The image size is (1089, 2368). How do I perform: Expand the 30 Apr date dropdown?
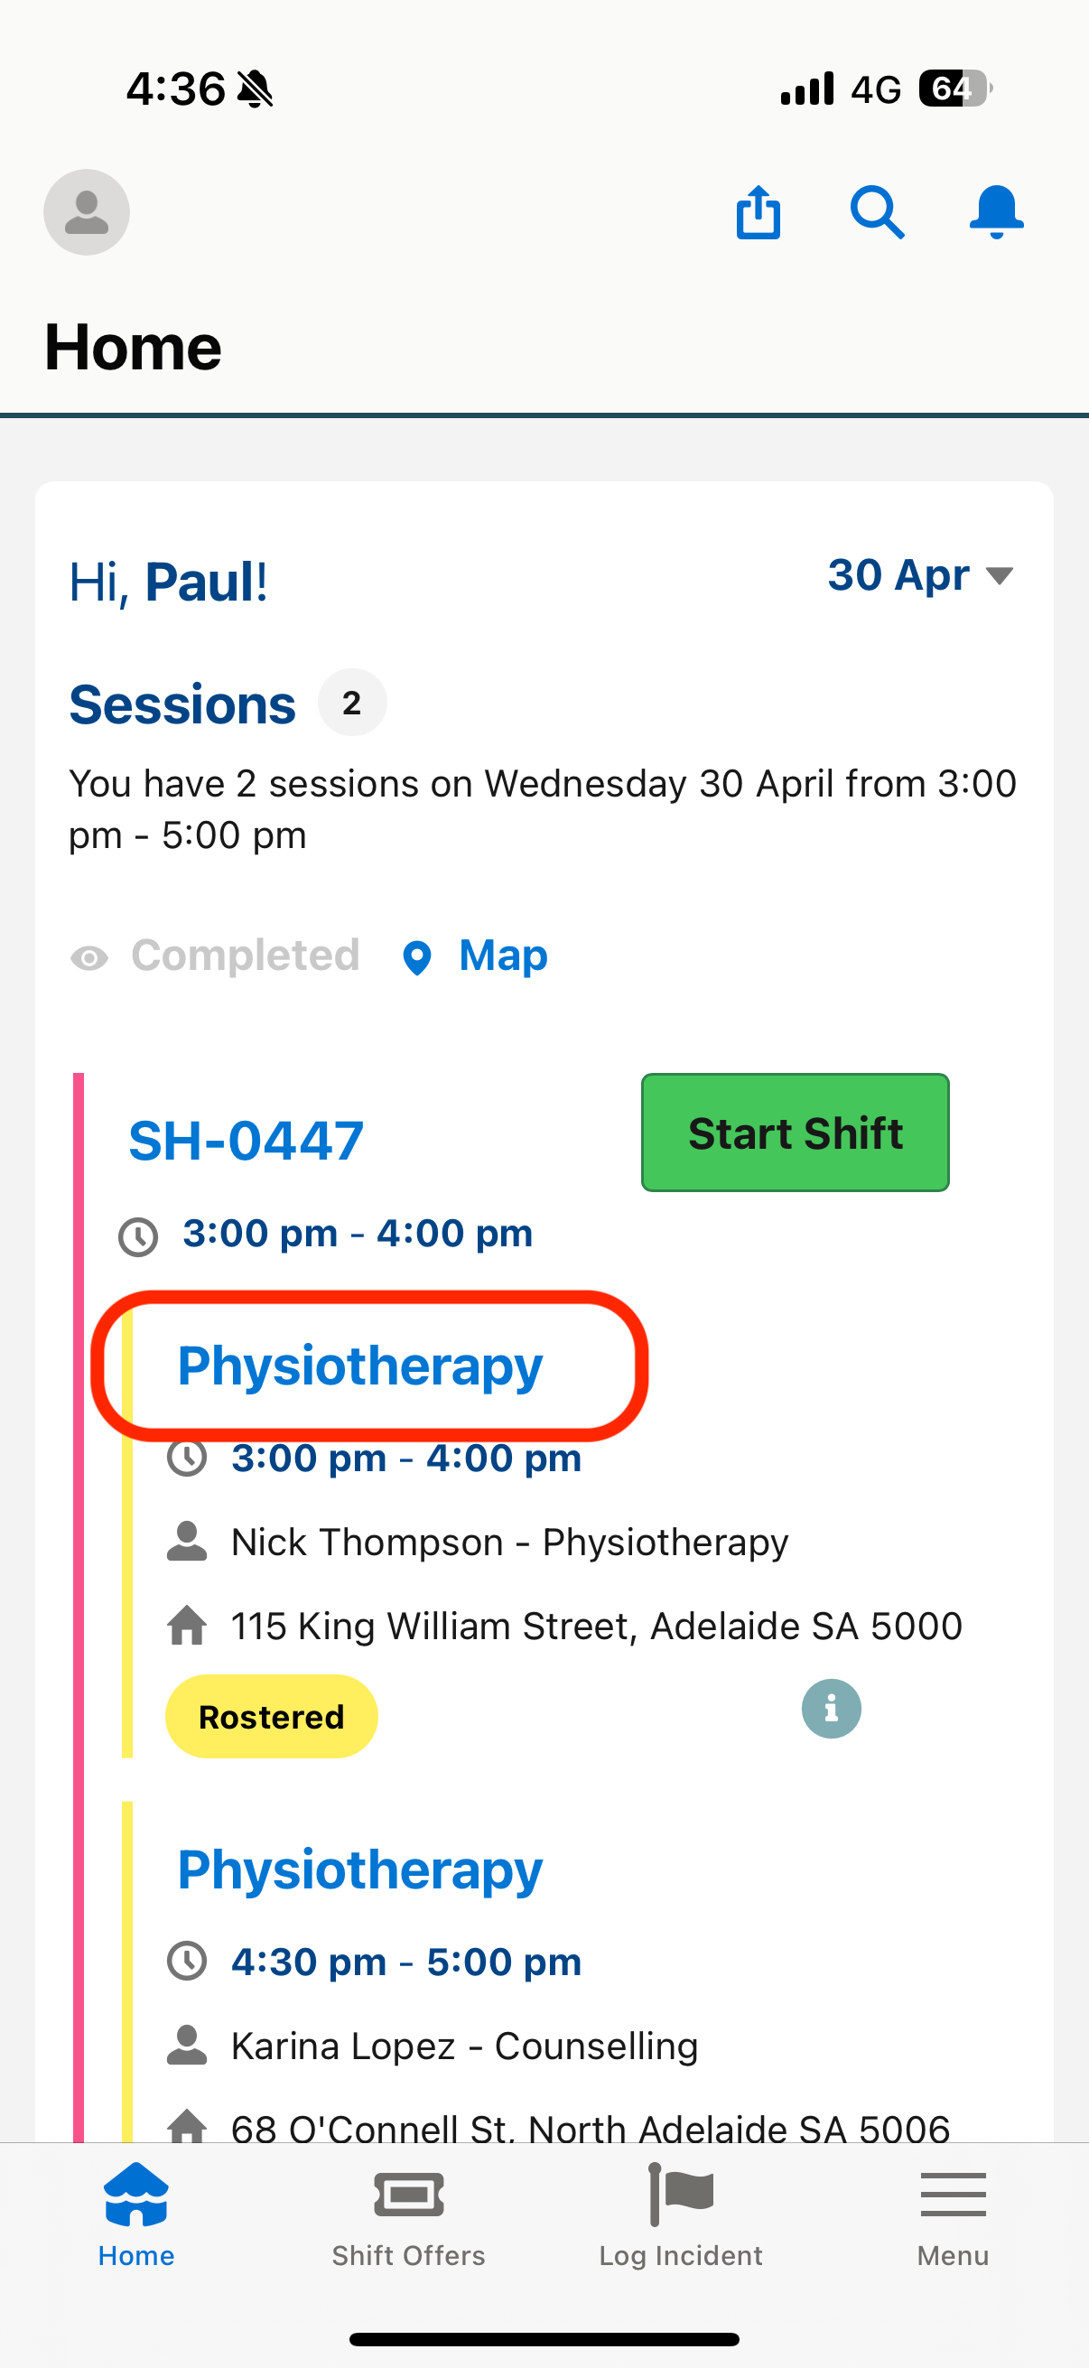pyautogui.click(x=920, y=575)
